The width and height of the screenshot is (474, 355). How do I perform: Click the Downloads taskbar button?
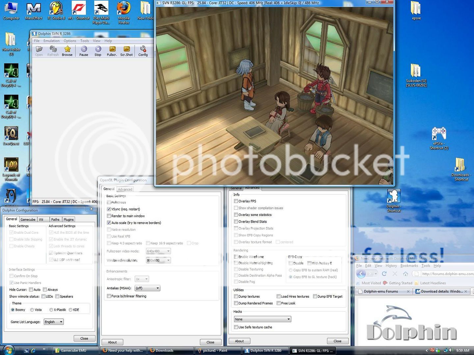170,350
